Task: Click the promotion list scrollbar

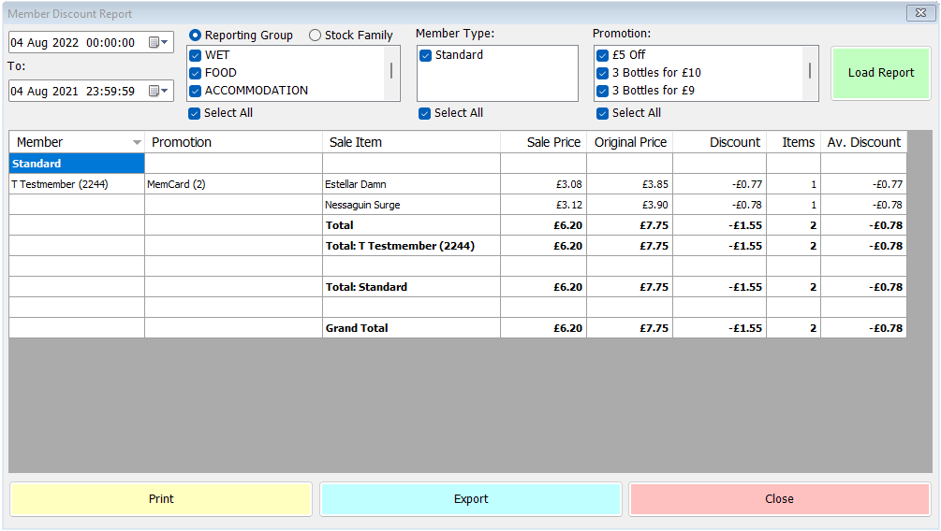Action: (x=810, y=73)
